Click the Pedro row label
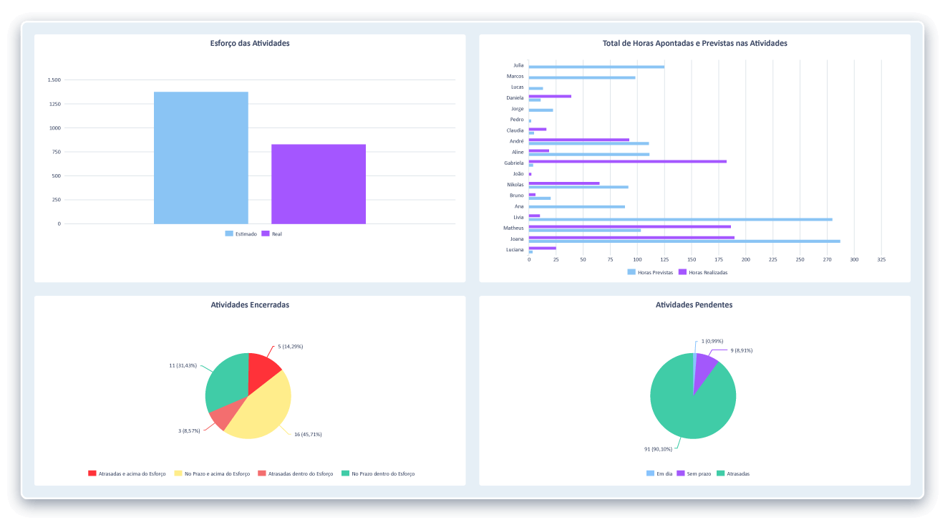The height and width of the screenshot is (520, 945). (517, 120)
